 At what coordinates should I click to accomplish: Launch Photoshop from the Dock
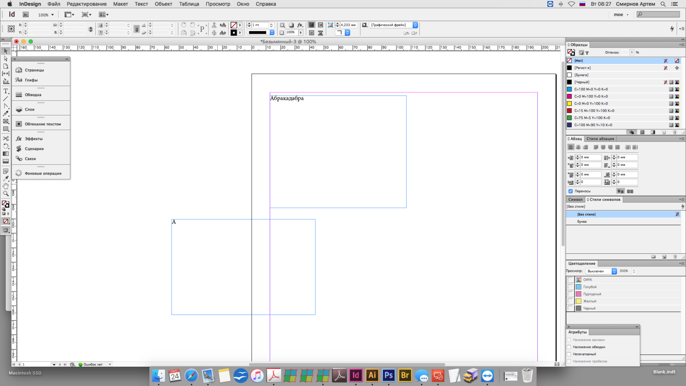[x=388, y=375]
